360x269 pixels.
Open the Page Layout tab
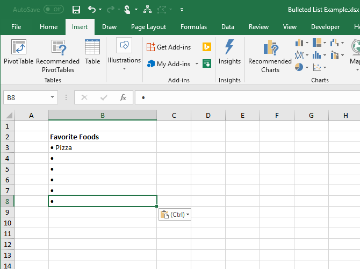coord(148,27)
